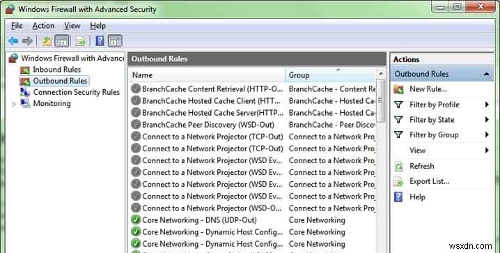500x253 pixels.
Task: Open the File menu
Action: pyautogui.click(x=17, y=26)
